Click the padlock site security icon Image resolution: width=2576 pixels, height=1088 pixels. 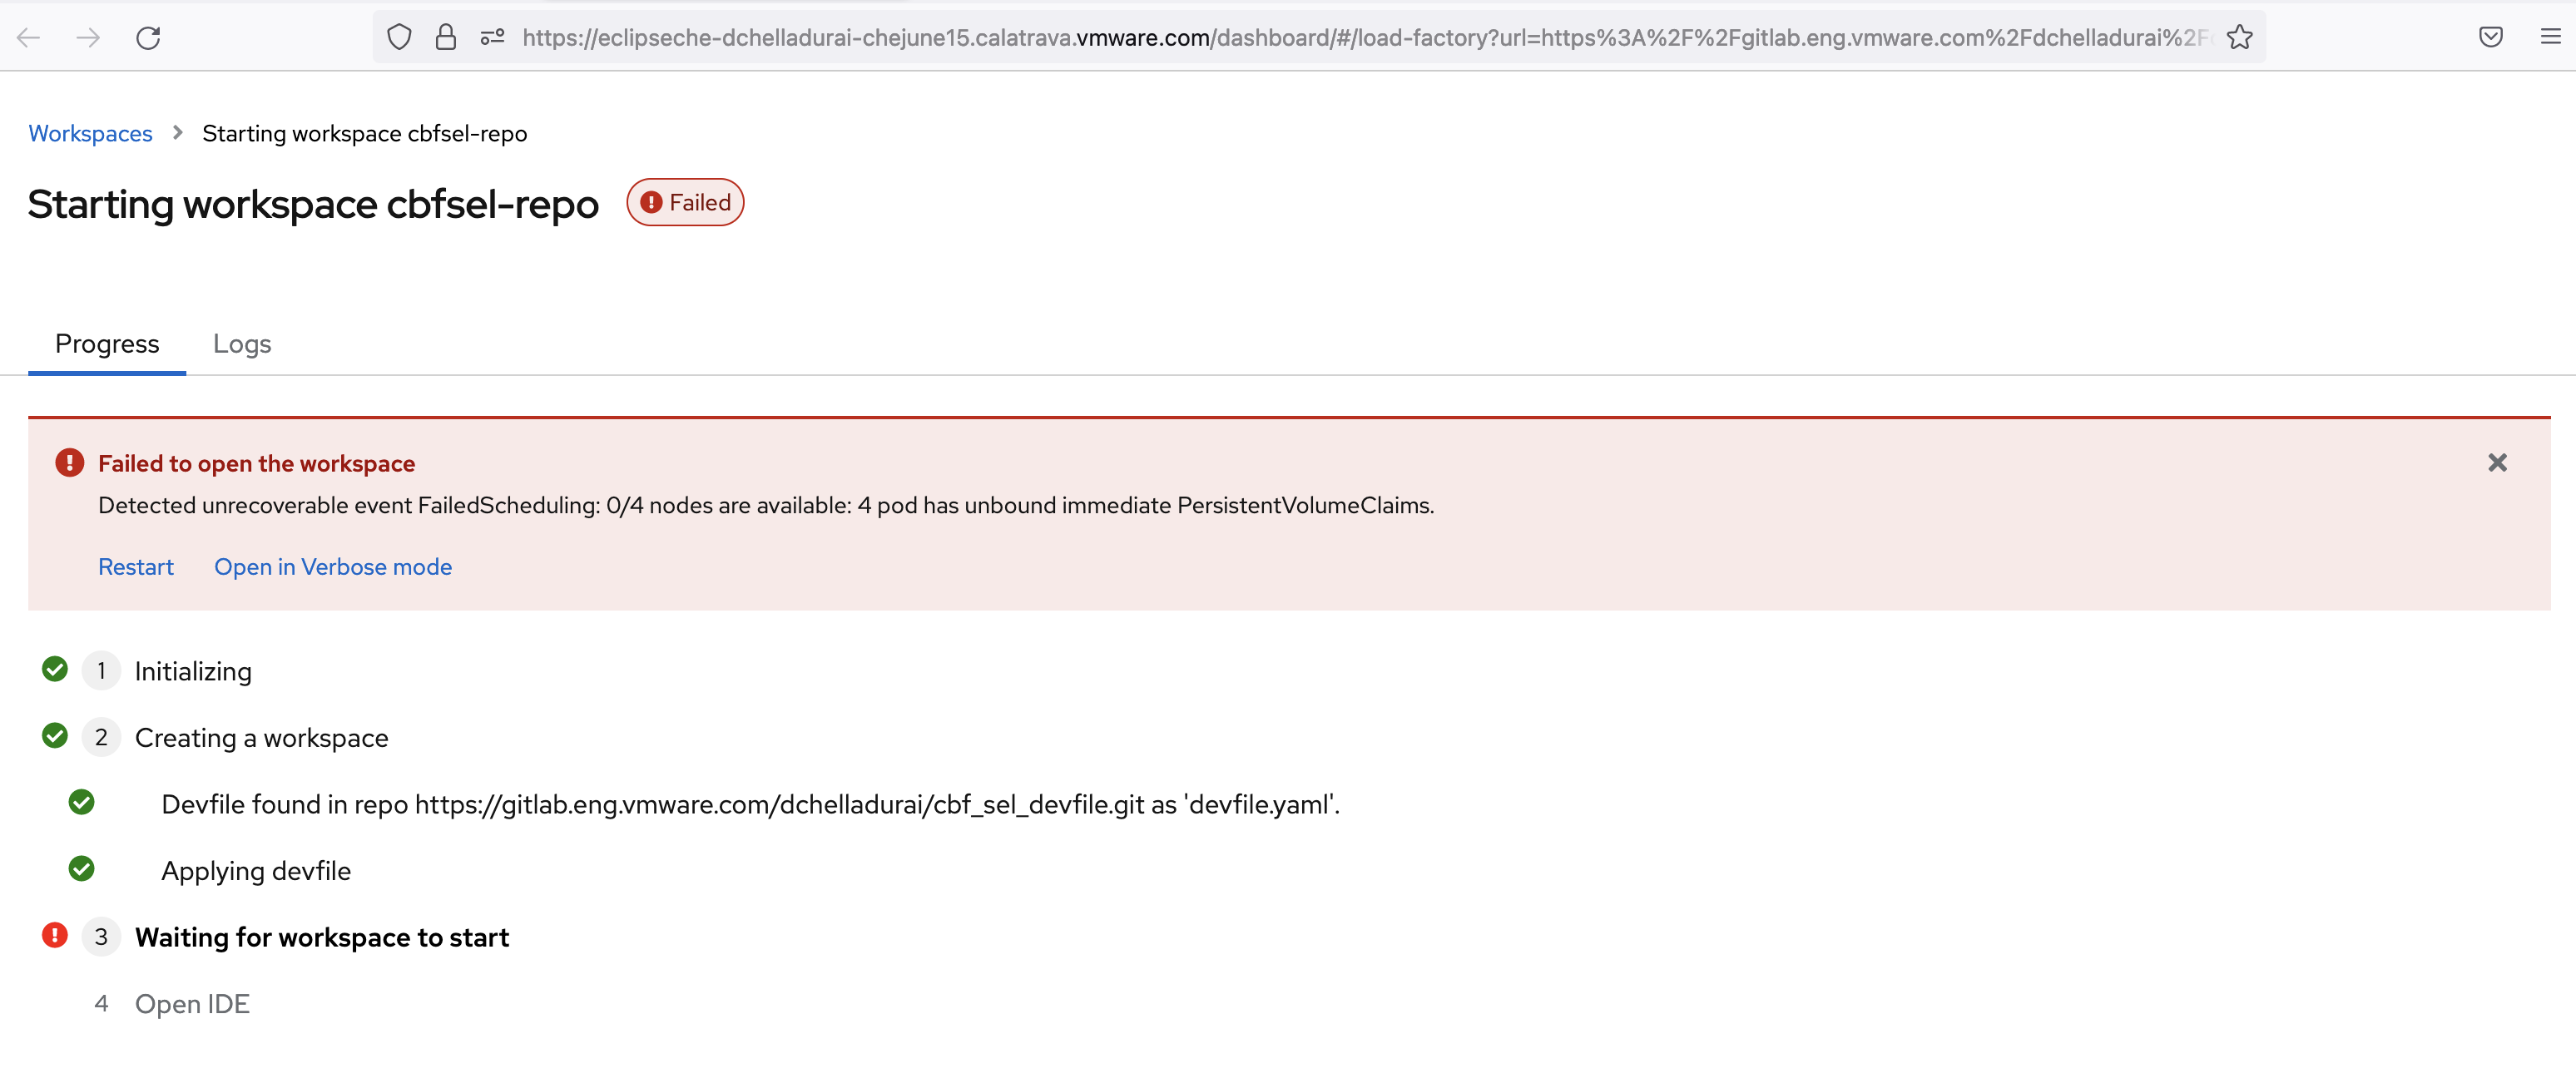pyautogui.click(x=446, y=38)
